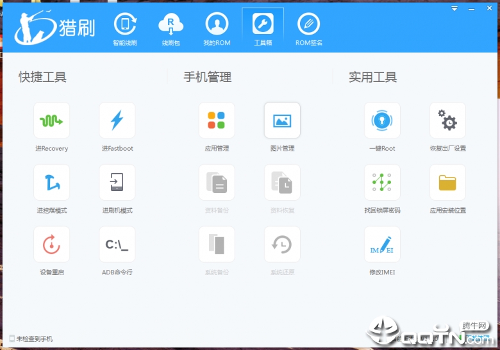Open 找回锁屏密码 pattern icon
Viewport: 500px width, 350px height.
pyautogui.click(x=382, y=182)
